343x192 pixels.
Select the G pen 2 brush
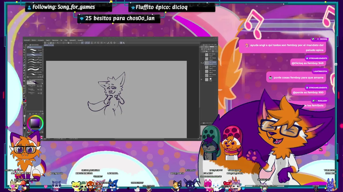[x=35, y=50]
